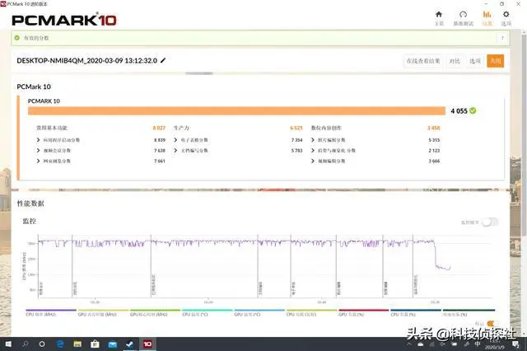The height and width of the screenshot is (351, 527).
Task: Toggle the CPU 温度 (°C) legend series
Action: 207,313
